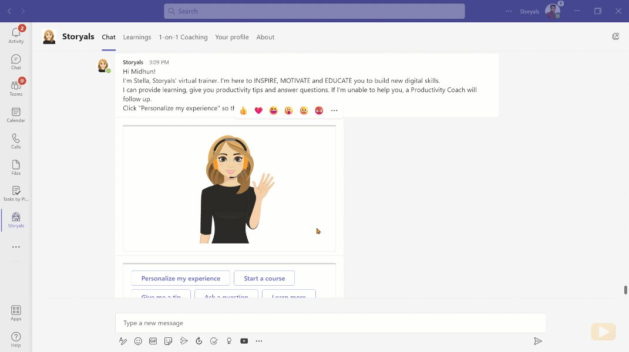React with heart emoji
Screen dimensions: 629x352
click(259, 111)
